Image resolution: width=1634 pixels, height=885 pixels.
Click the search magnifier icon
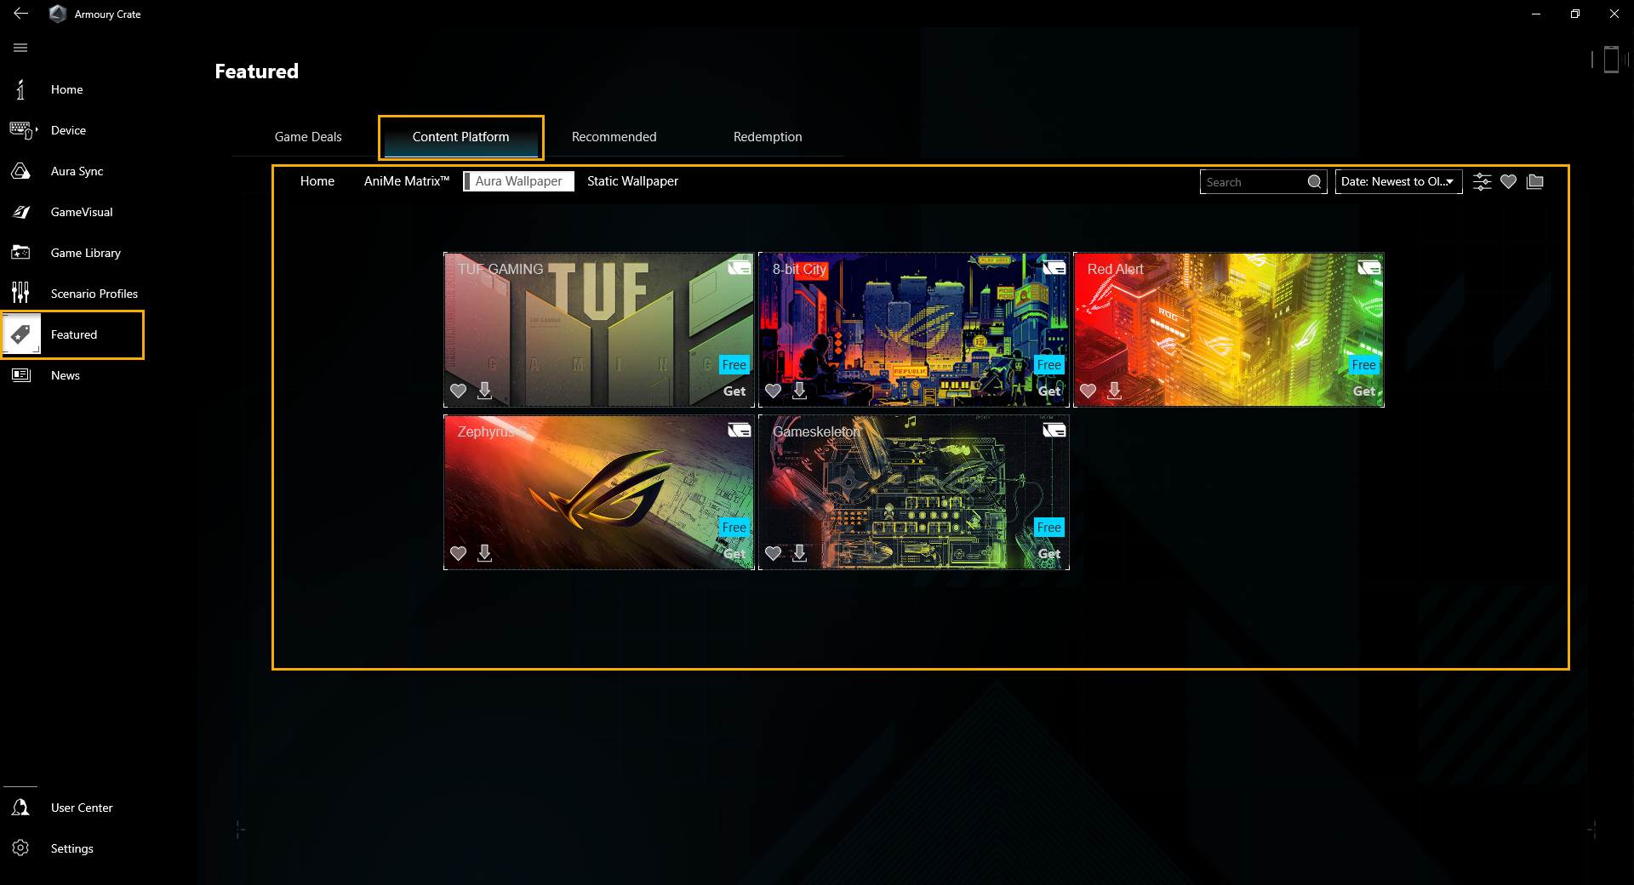click(1314, 182)
